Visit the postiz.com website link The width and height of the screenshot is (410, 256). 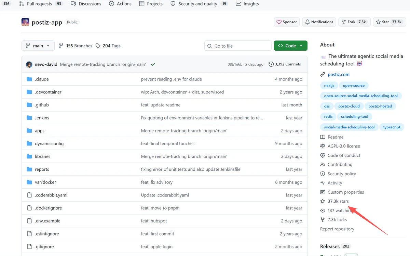(x=339, y=75)
